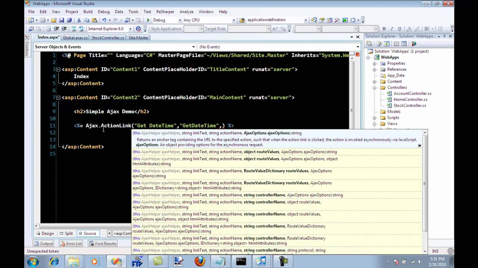Open the Output panel tab

44,243
